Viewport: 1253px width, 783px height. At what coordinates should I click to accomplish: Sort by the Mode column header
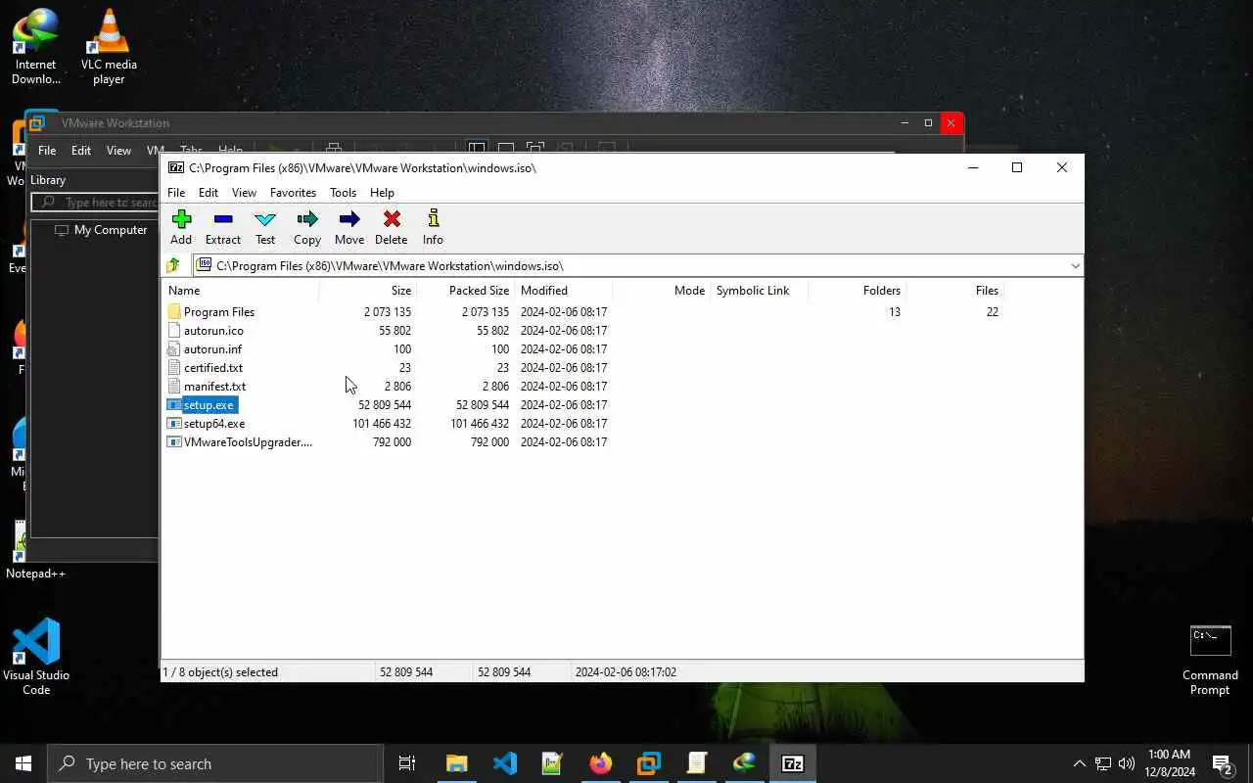point(662,290)
